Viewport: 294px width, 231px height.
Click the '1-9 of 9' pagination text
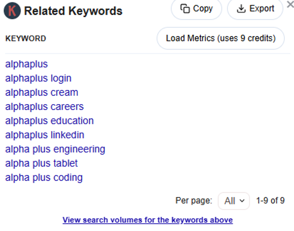coord(270,201)
